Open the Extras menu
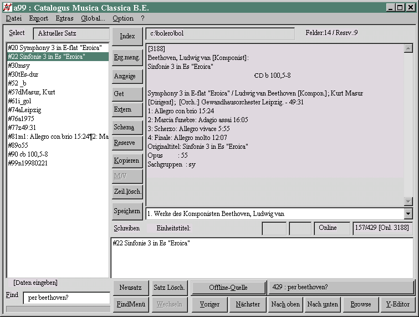Screen dimensions: 419x317 point(64,18)
